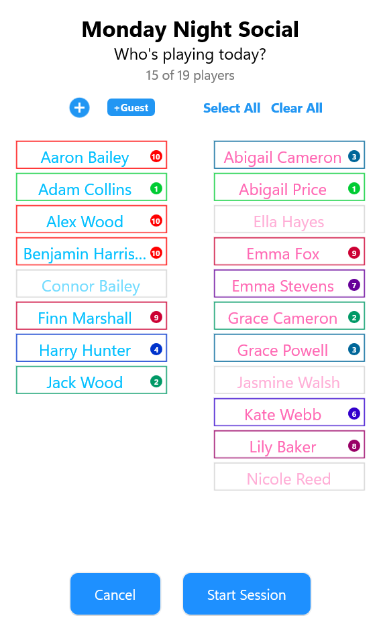The image size is (379, 626).
Task: Click Lily Baker's number 8 badge
Action: pos(354,446)
